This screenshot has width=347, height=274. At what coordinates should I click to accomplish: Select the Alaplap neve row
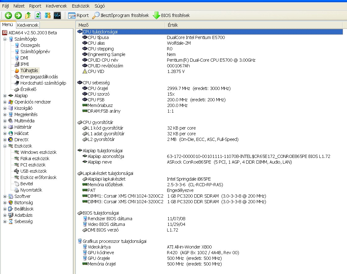tap(210, 162)
